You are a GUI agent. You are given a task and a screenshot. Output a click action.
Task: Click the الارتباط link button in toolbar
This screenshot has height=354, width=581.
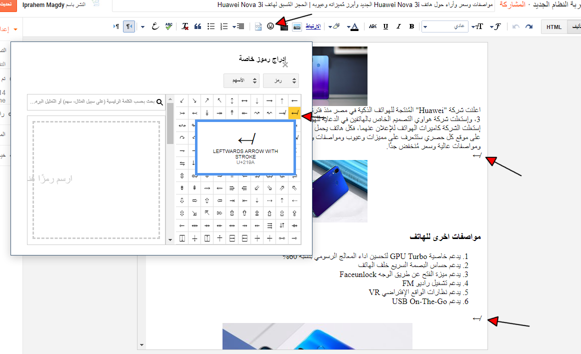coord(313,26)
